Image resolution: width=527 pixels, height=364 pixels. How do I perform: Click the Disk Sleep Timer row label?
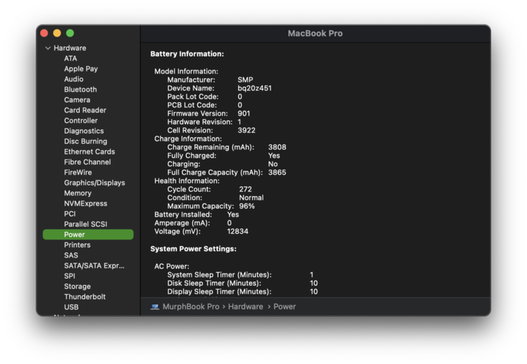pos(214,283)
